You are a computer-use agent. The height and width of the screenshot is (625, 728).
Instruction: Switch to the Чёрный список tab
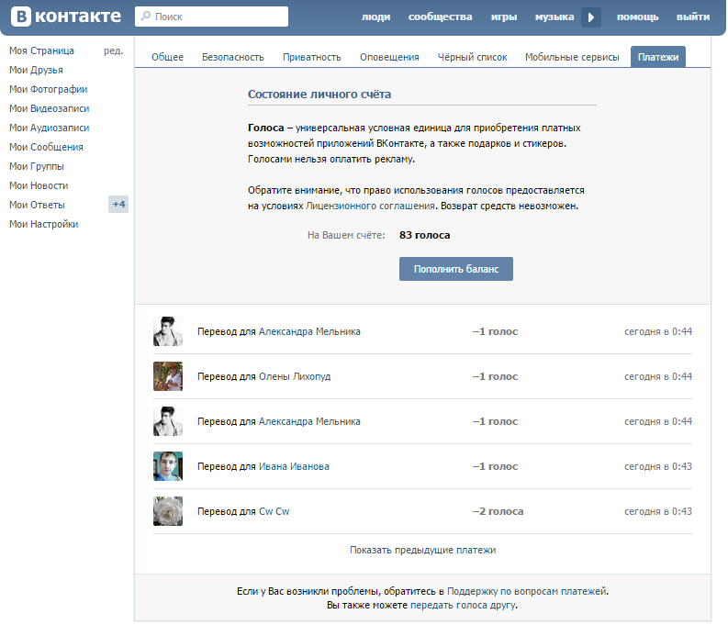(x=472, y=57)
